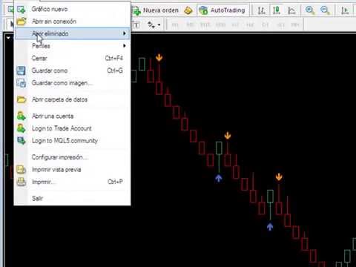Open Abrir carpeta de datos

[72, 99]
